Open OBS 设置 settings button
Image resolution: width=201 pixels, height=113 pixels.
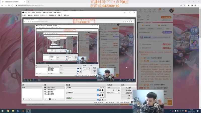click(x=129, y=96)
